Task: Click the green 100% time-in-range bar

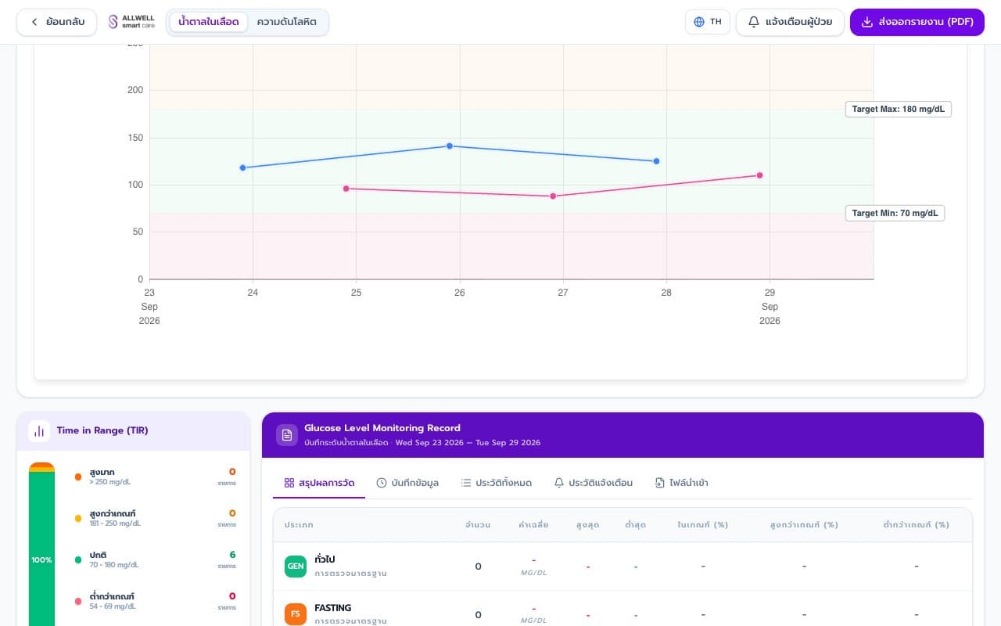Action: point(41,549)
